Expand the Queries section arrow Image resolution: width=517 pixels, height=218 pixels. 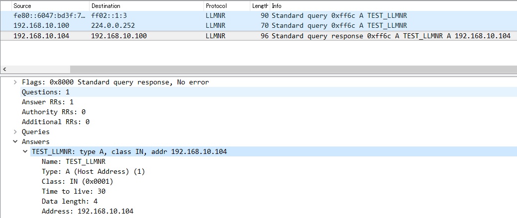[x=15, y=132]
